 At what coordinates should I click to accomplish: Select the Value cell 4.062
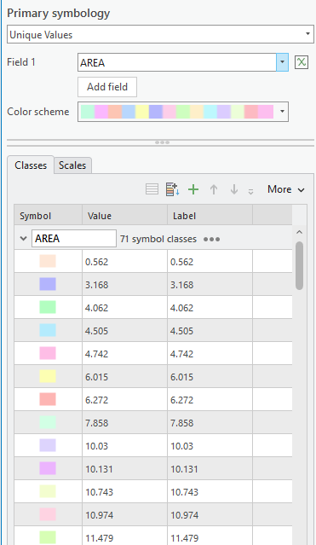point(124,307)
